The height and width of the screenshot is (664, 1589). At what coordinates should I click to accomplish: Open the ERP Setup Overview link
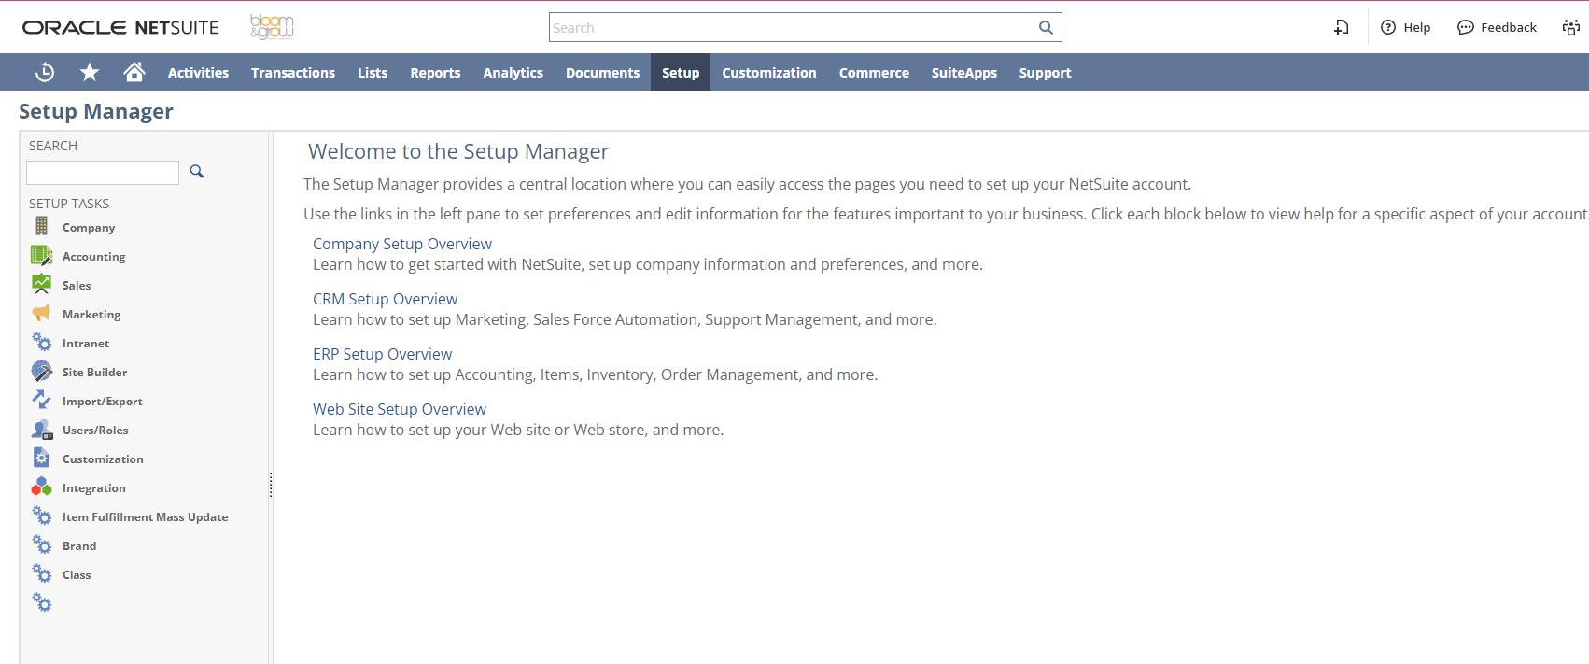(x=383, y=354)
